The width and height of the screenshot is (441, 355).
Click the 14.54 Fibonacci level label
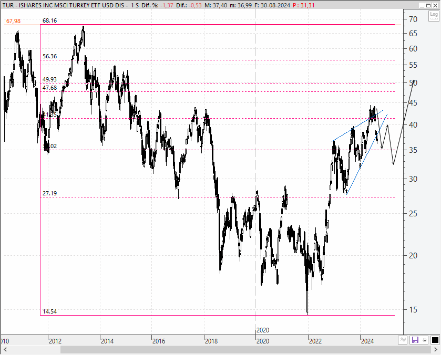[x=49, y=311]
